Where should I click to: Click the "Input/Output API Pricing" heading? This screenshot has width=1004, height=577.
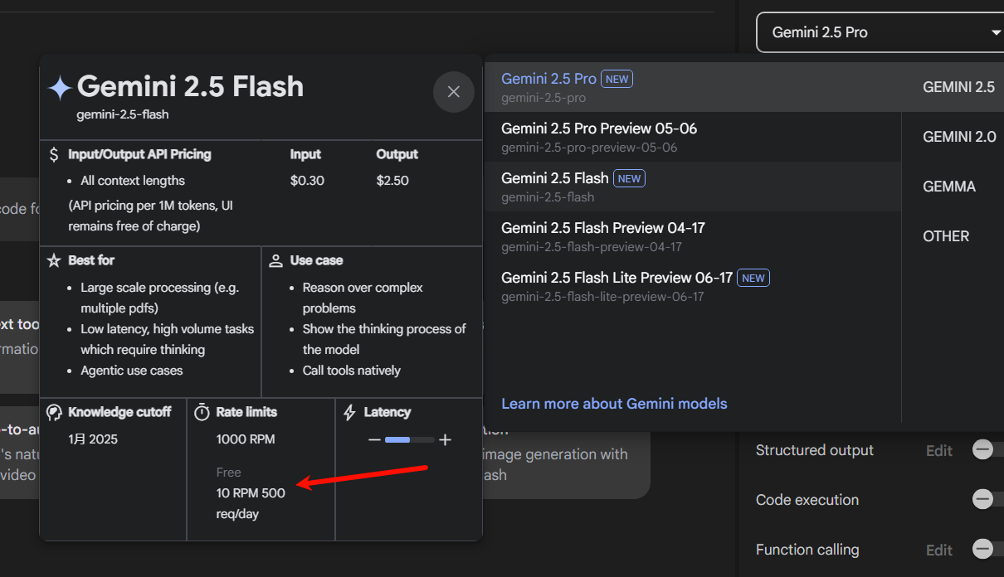139,154
